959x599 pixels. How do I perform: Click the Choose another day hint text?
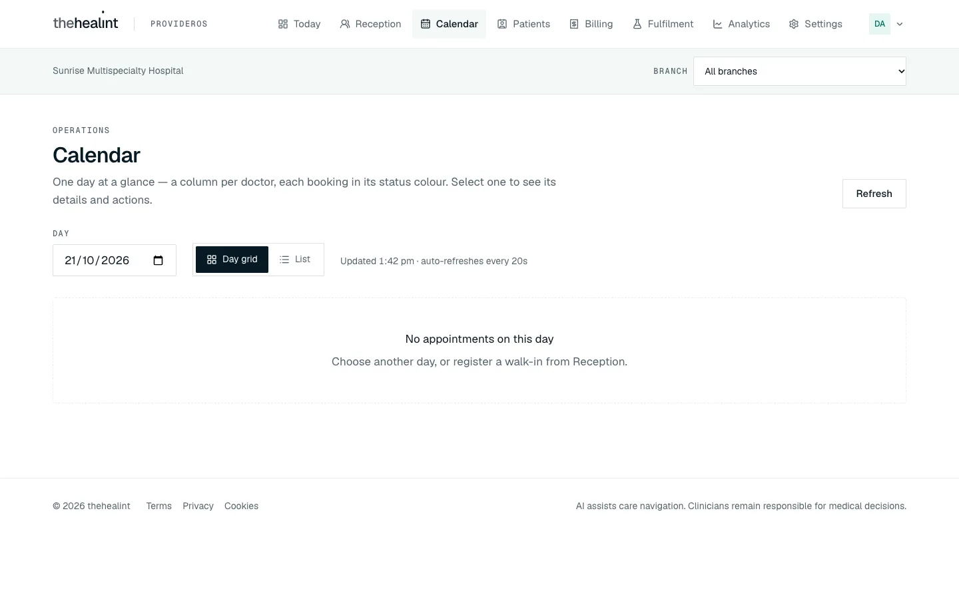click(x=479, y=361)
